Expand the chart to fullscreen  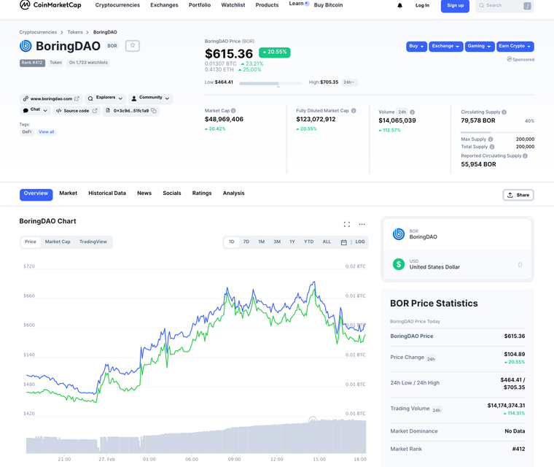tap(346, 224)
